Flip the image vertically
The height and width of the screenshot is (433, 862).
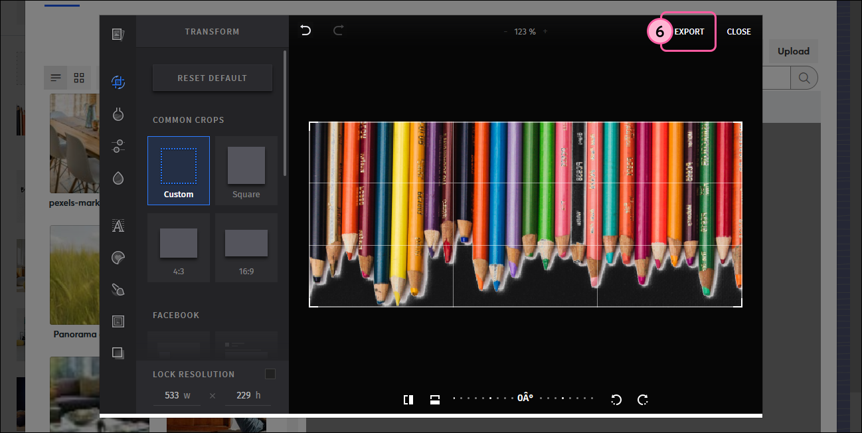coord(435,399)
